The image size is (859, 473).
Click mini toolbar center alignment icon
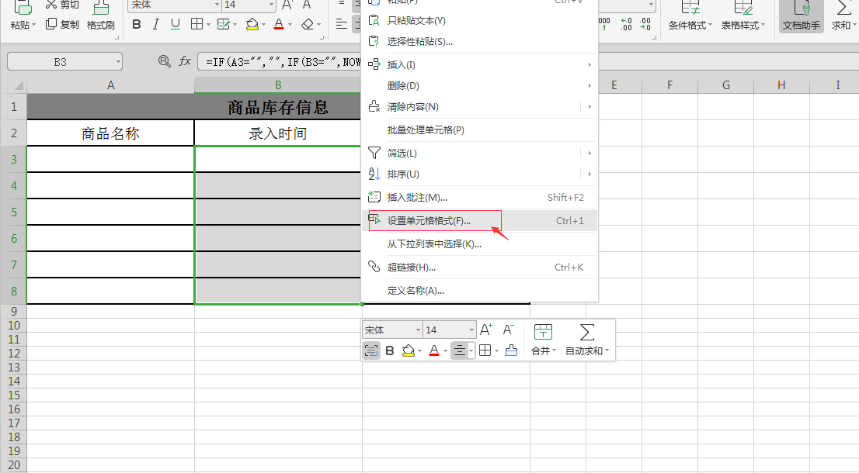coord(460,350)
